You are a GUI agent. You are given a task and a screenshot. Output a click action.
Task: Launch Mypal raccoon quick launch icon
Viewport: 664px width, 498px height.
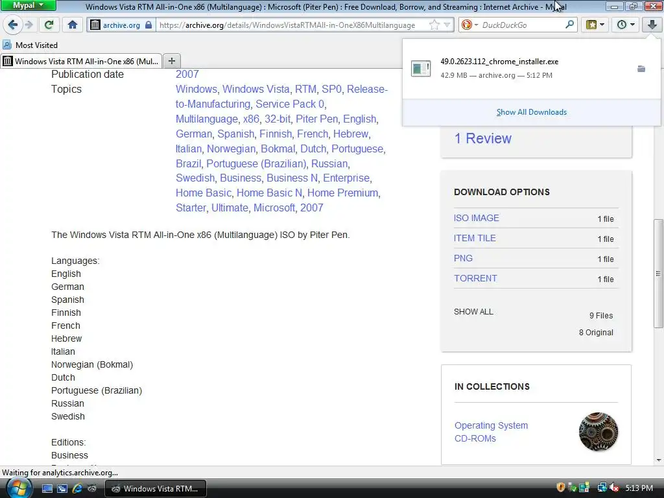pos(92,489)
